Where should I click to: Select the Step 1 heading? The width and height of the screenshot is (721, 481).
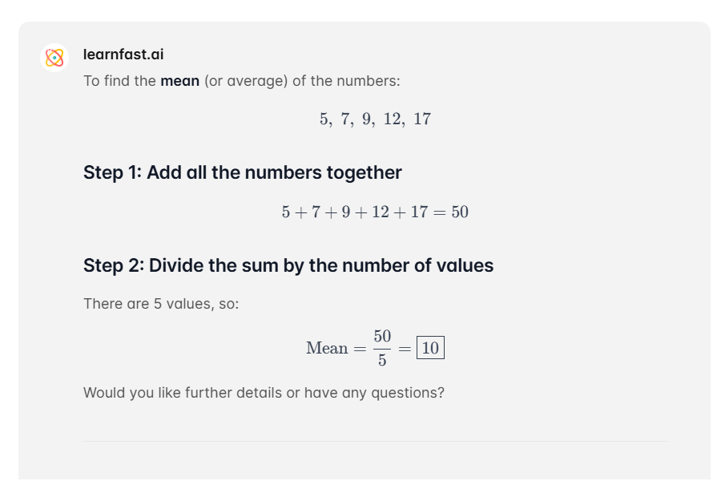[242, 172]
